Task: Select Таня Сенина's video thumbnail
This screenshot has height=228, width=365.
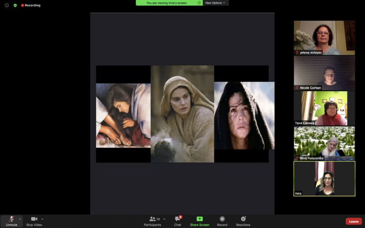Action: coord(324,108)
